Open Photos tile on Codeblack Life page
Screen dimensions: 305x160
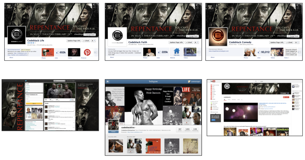(x=48, y=52)
